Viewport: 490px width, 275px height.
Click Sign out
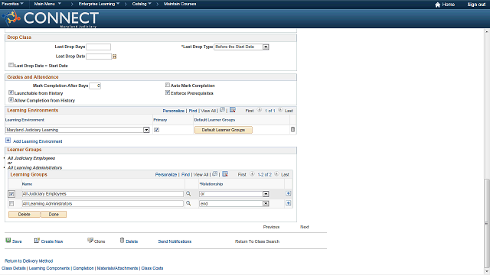[476, 5]
